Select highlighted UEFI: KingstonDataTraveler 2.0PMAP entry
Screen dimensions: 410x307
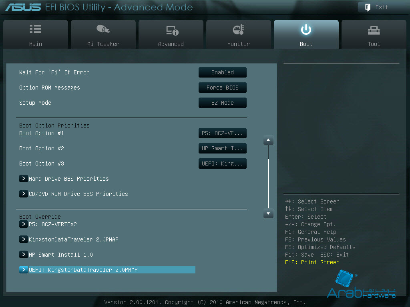click(107, 270)
